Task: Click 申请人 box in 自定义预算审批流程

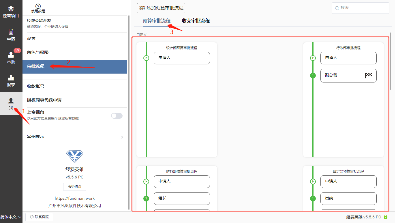Action: pos(348,182)
